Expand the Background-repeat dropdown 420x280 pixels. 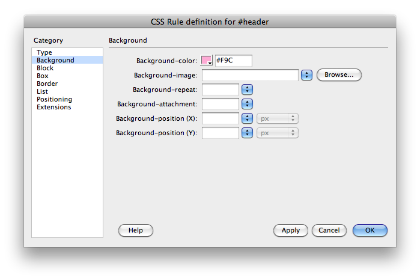[x=247, y=90]
